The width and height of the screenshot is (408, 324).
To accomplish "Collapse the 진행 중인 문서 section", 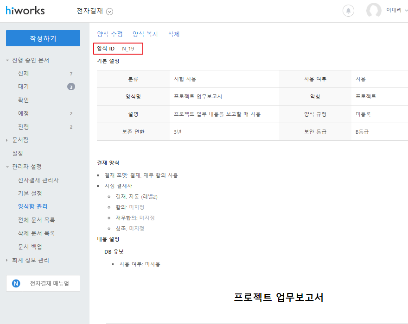I will tap(7, 60).
